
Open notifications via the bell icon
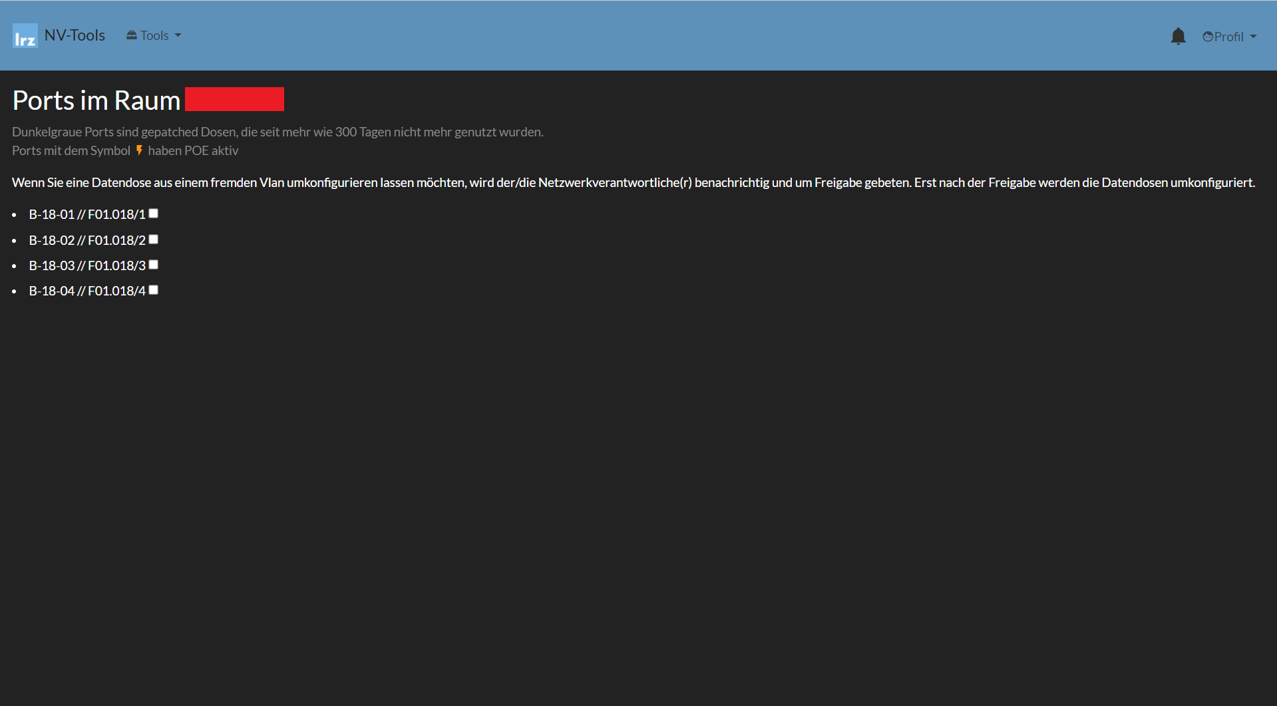point(1178,36)
